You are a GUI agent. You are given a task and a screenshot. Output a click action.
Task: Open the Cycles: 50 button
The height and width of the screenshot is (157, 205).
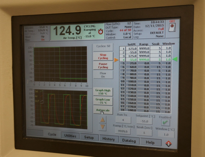click(x=103, y=47)
